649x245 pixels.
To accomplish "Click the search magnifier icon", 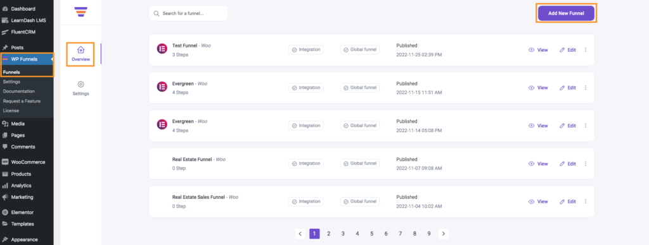I will click(x=157, y=13).
